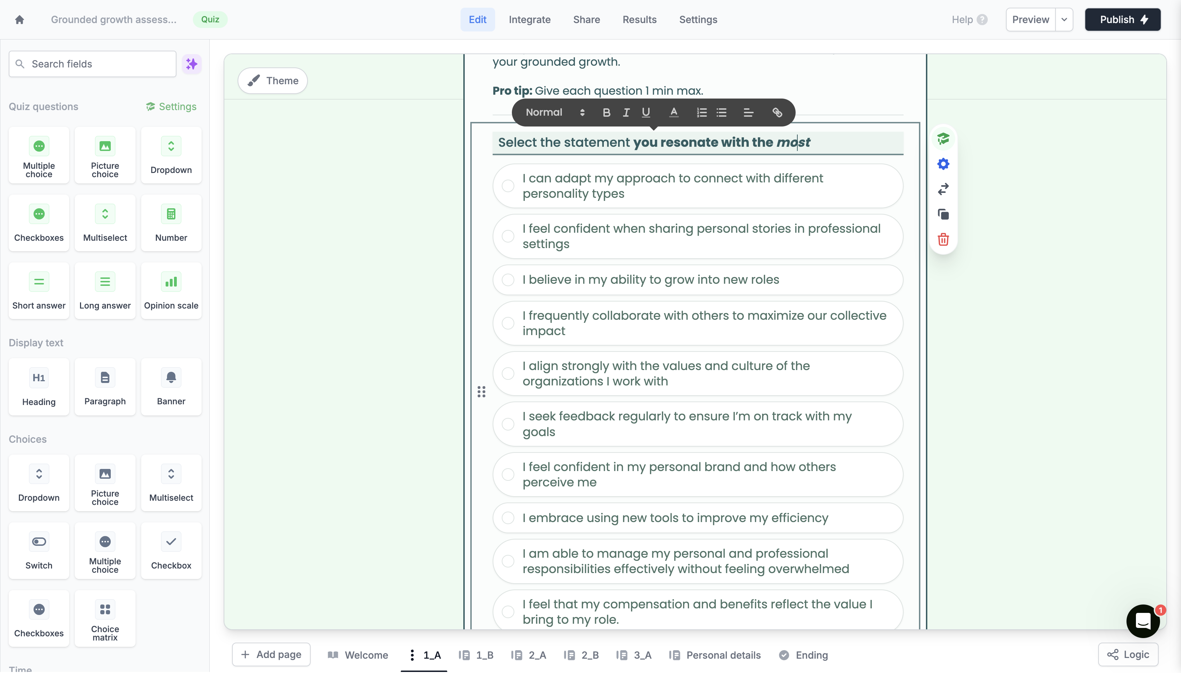The height and width of the screenshot is (673, 1181).
Task: Open the Logic button
Action: click(x=1128, y=654)
